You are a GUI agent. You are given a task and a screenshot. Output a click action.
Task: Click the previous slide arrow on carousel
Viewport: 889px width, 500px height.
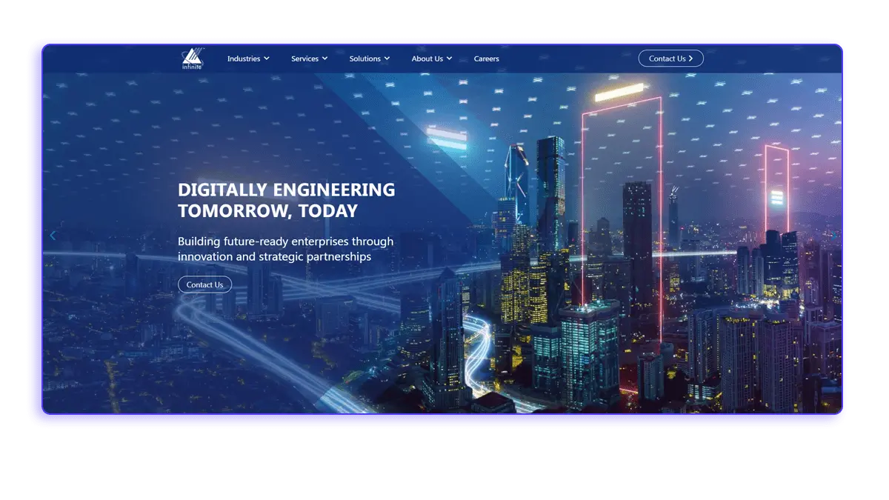(x=53, y=236)
